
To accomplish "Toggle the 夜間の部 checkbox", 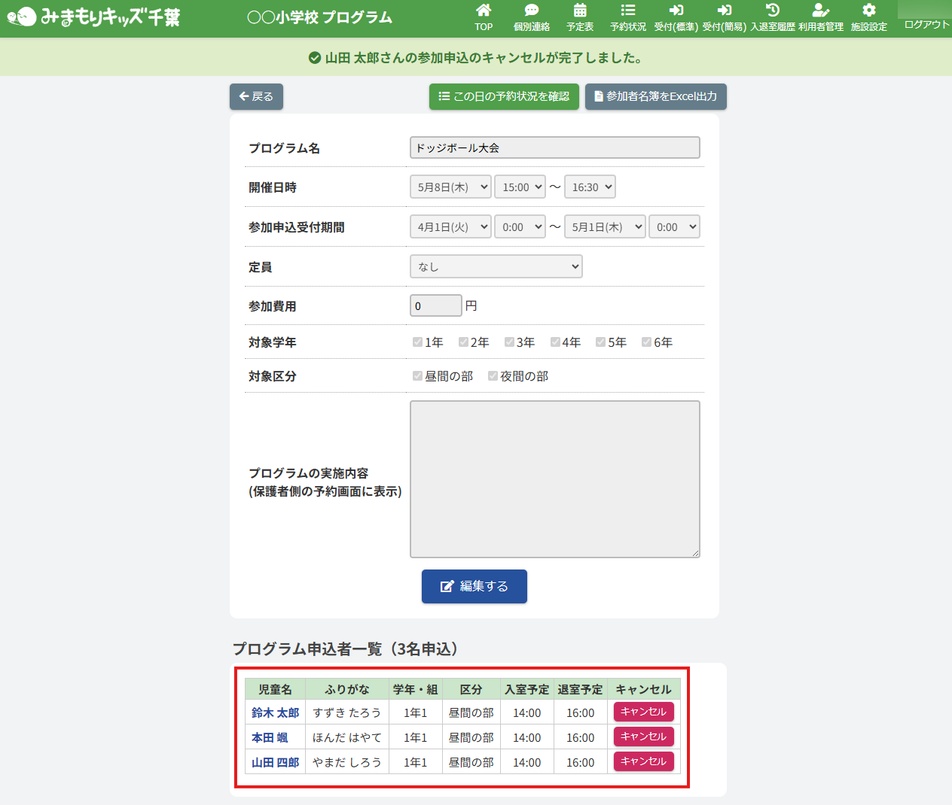I will (x=493, y=376).
